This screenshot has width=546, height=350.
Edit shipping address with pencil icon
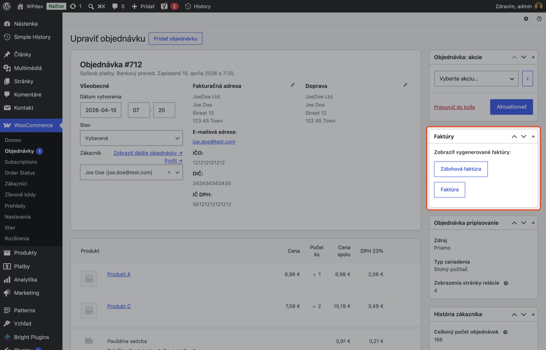pyautogui.click(x=405, y=85)
